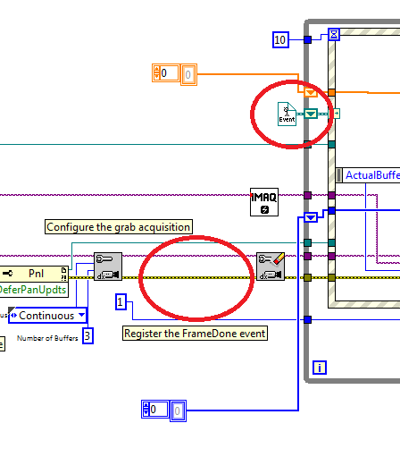
Task: Click the Event registration refnum icon
Action: pyautogui.click(x=287, y=114)
